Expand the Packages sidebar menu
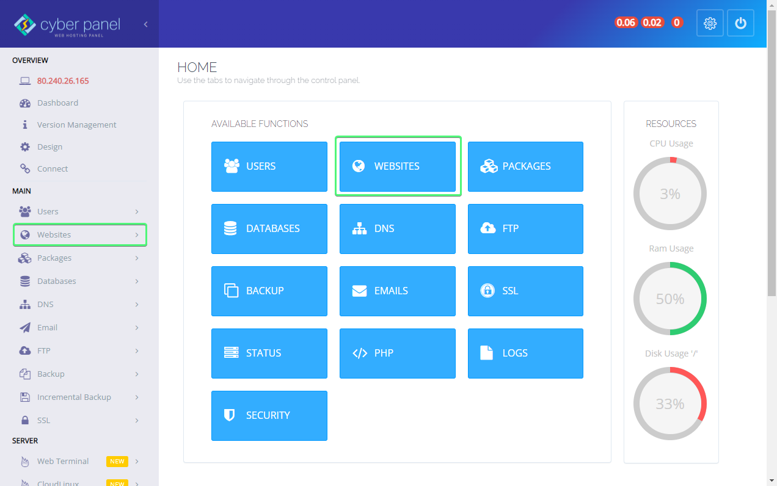Viewport: 777px width, 486px height. click(x=79, y=258)
